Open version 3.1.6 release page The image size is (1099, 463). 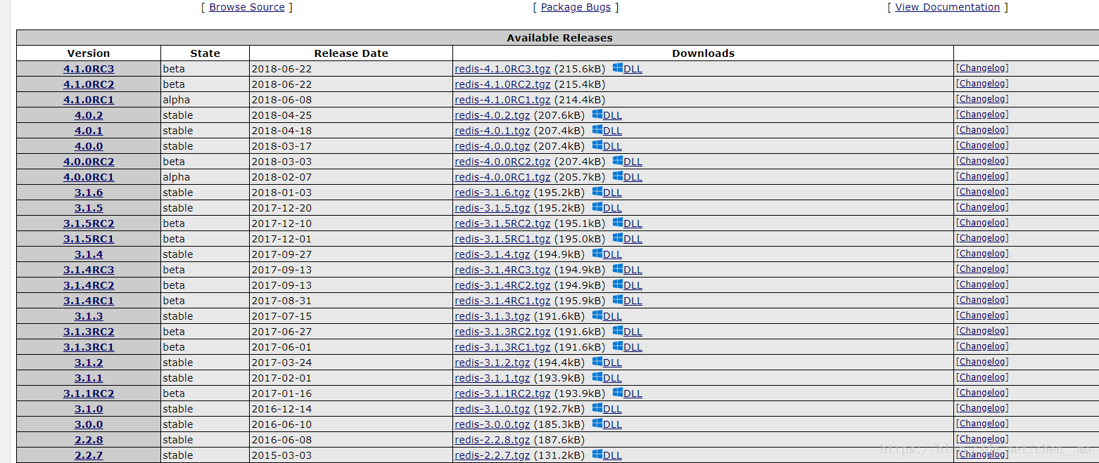89,193
